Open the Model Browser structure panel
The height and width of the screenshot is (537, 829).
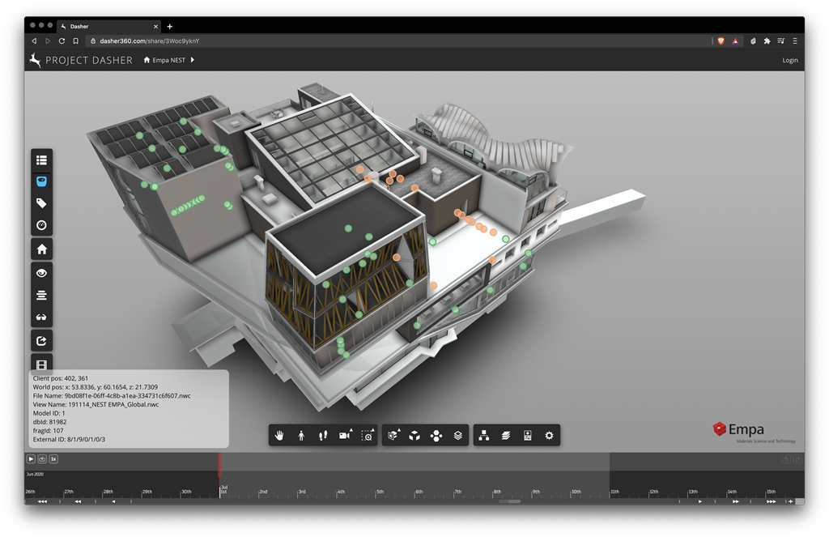click(x=484, y=436)
